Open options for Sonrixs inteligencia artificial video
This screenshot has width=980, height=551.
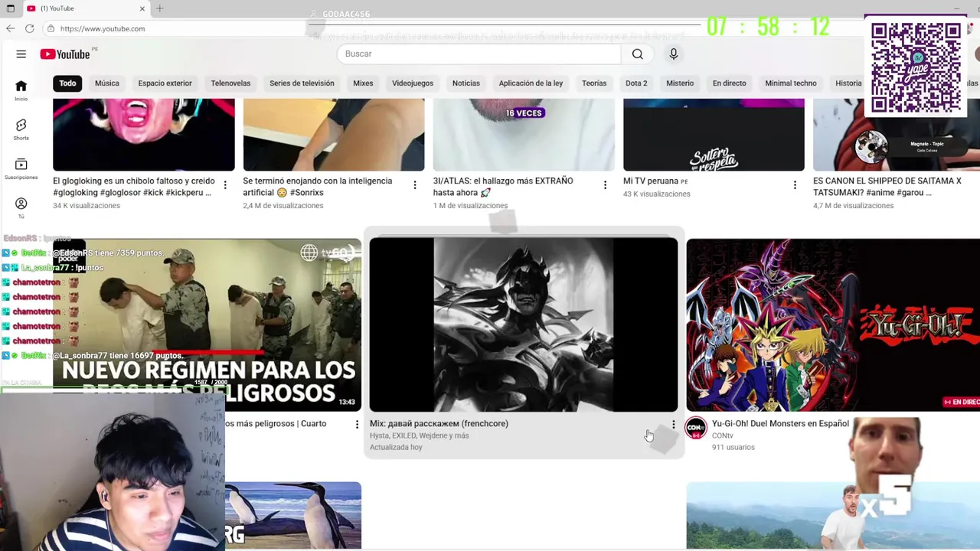415,185
